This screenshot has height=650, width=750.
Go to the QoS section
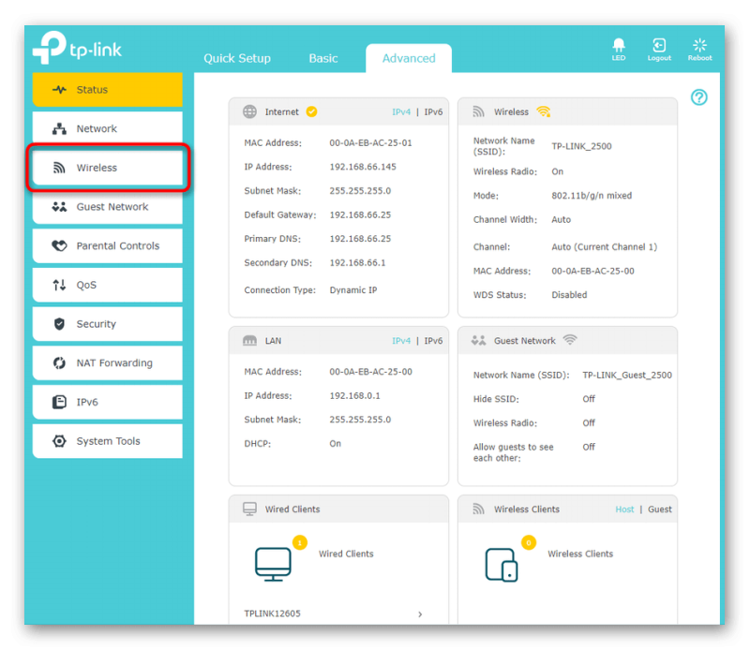(108, 285)
